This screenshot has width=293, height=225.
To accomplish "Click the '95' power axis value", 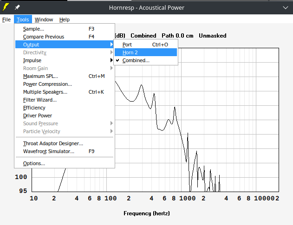I will (23, 191).
